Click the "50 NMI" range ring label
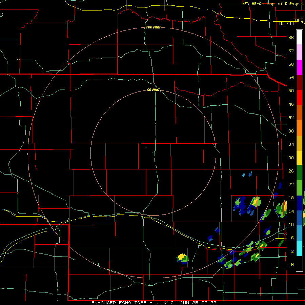Image resolution: width=305 pixels, height=305 pixels. 153,90
